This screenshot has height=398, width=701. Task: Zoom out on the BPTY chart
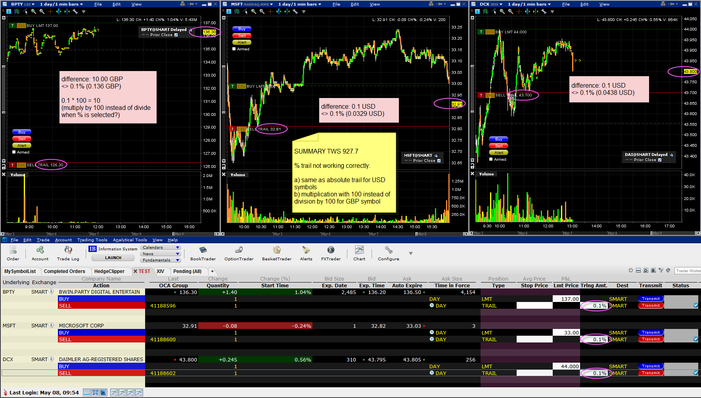(x=42, y=12)
